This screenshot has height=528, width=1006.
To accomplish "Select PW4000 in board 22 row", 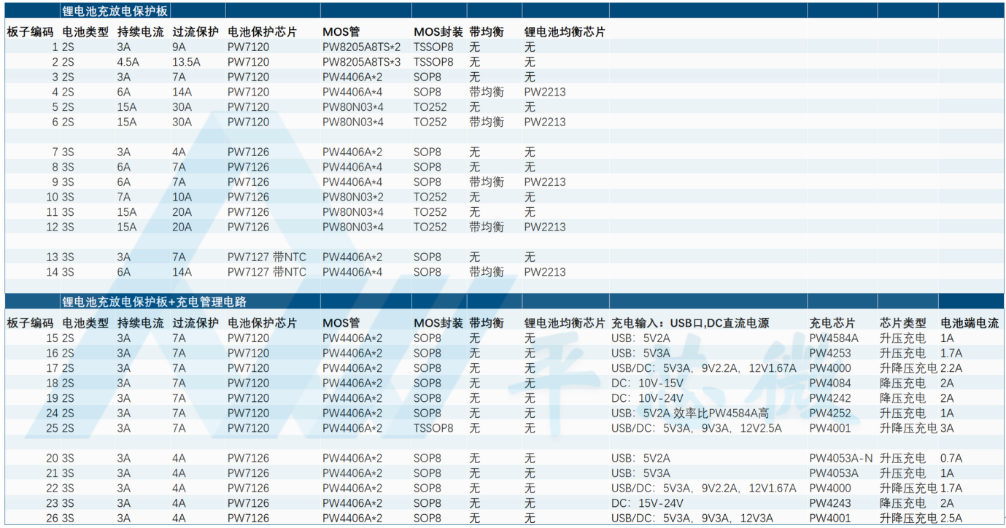I will coord(830,488).
